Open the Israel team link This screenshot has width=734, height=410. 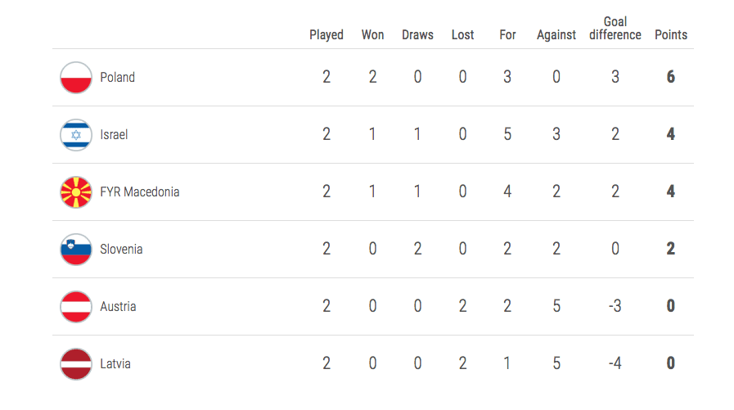[115, 135]
